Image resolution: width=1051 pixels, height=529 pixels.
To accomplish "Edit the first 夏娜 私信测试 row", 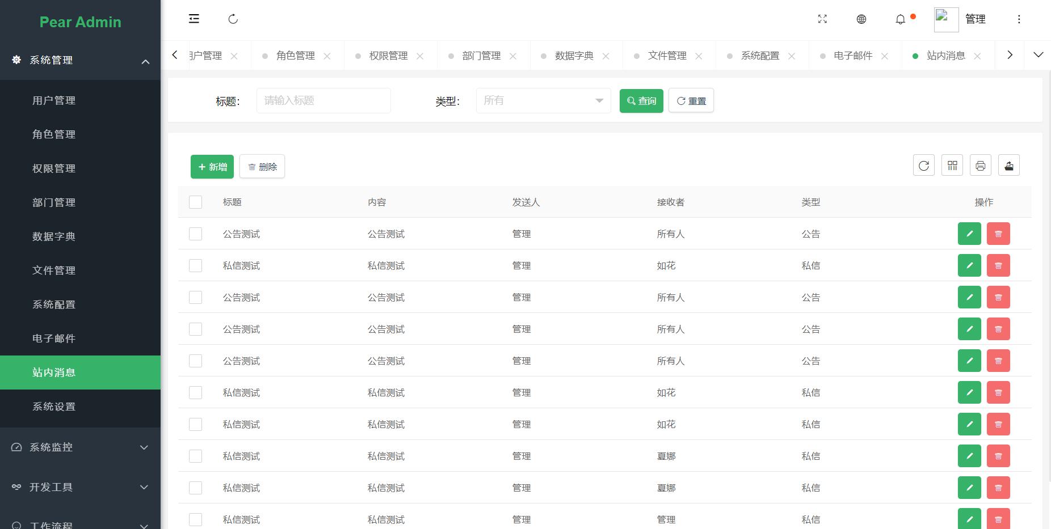I will pyautogui.click(x=969, y=456).
